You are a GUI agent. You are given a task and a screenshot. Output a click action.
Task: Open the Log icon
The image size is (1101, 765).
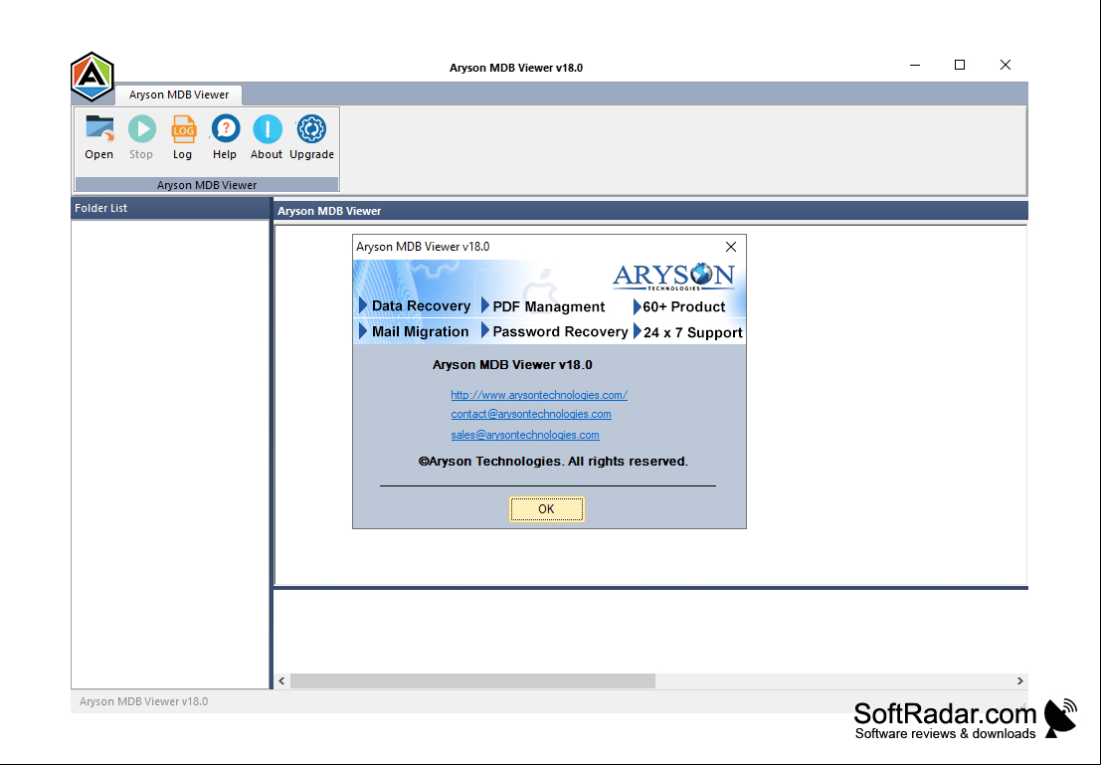tap(183, 129)
